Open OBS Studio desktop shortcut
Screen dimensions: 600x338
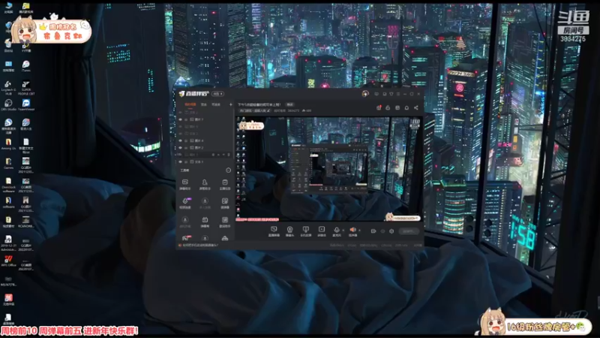pyautogui.click(x=8, y=105)
